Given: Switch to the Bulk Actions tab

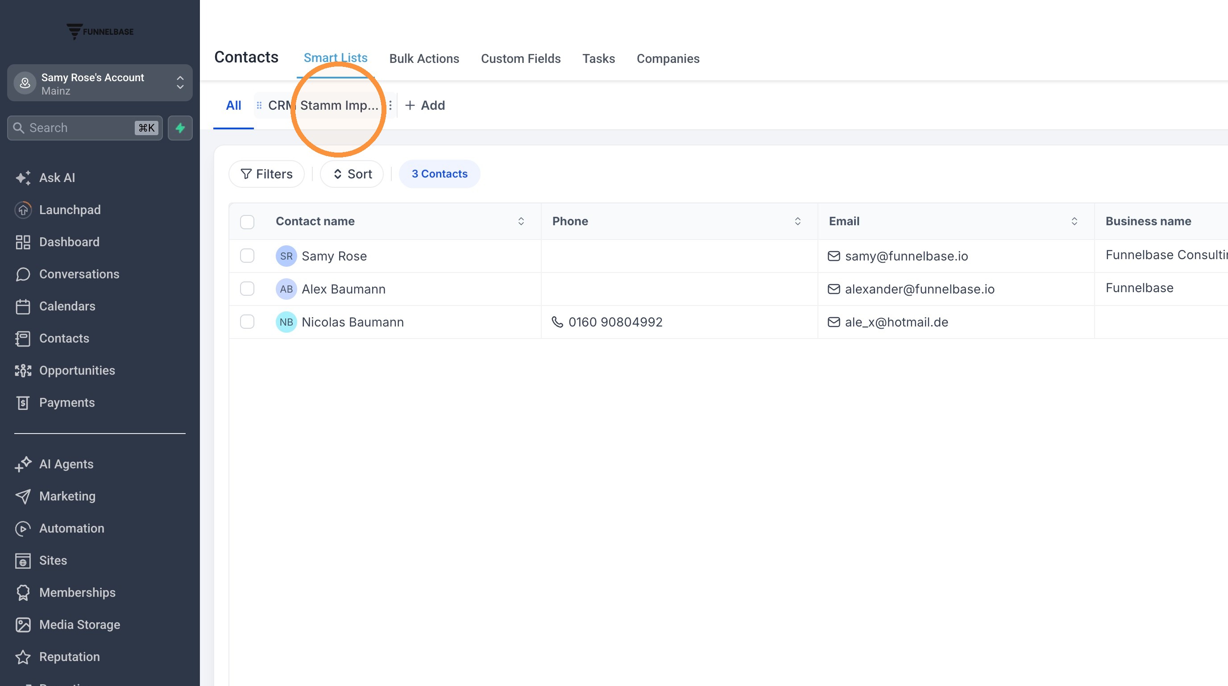Looking at the screenshot, I should (424, 58).
